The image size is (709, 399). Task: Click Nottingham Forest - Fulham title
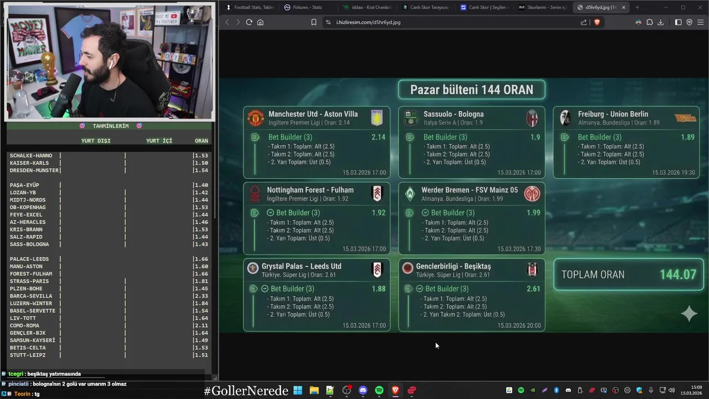click(x=310, y=190)
